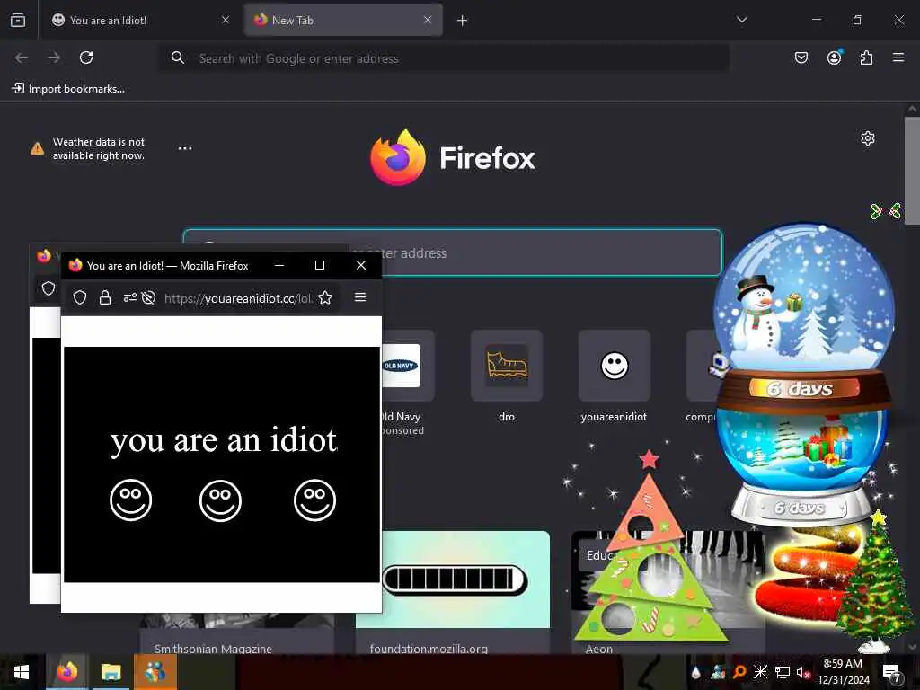Click the snow globe countdown "6 days" banner

pyautogui.click(x=804, y=388)
